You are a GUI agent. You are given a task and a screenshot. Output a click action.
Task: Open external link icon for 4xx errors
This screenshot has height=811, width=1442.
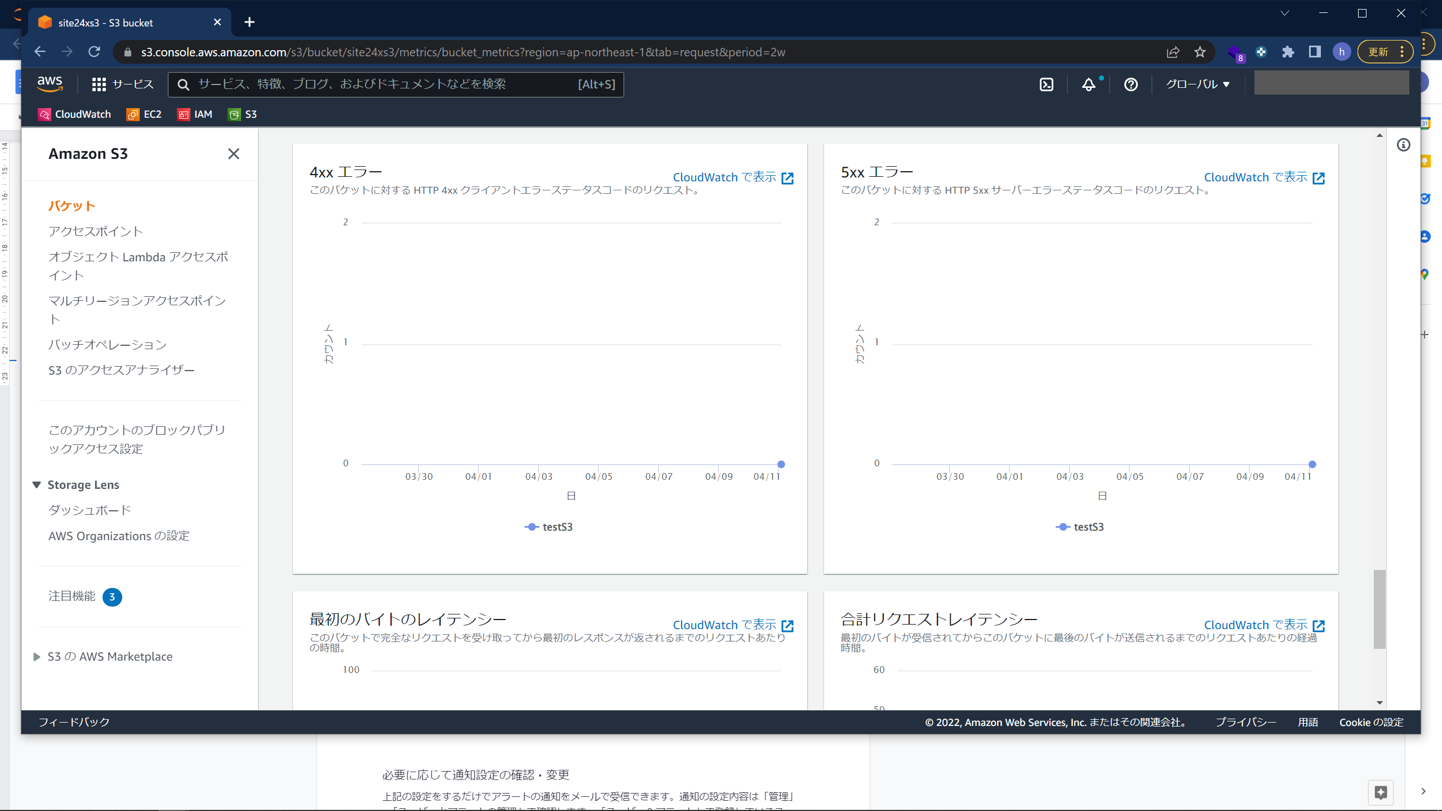point(787,178)
